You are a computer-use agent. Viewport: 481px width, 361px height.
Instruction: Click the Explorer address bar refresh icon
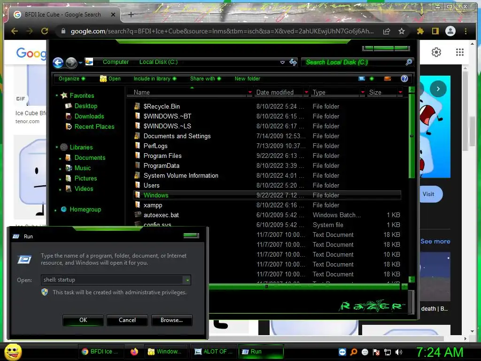(293, 63)
